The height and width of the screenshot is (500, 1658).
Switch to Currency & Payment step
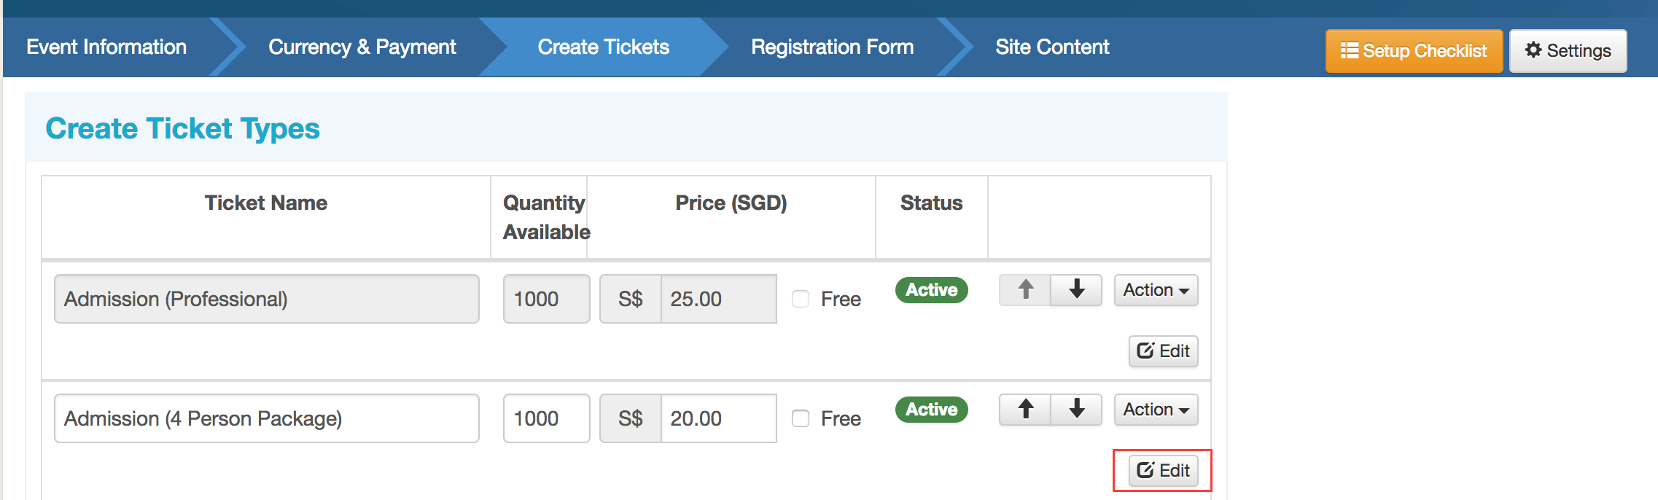[x=362, y=47]
